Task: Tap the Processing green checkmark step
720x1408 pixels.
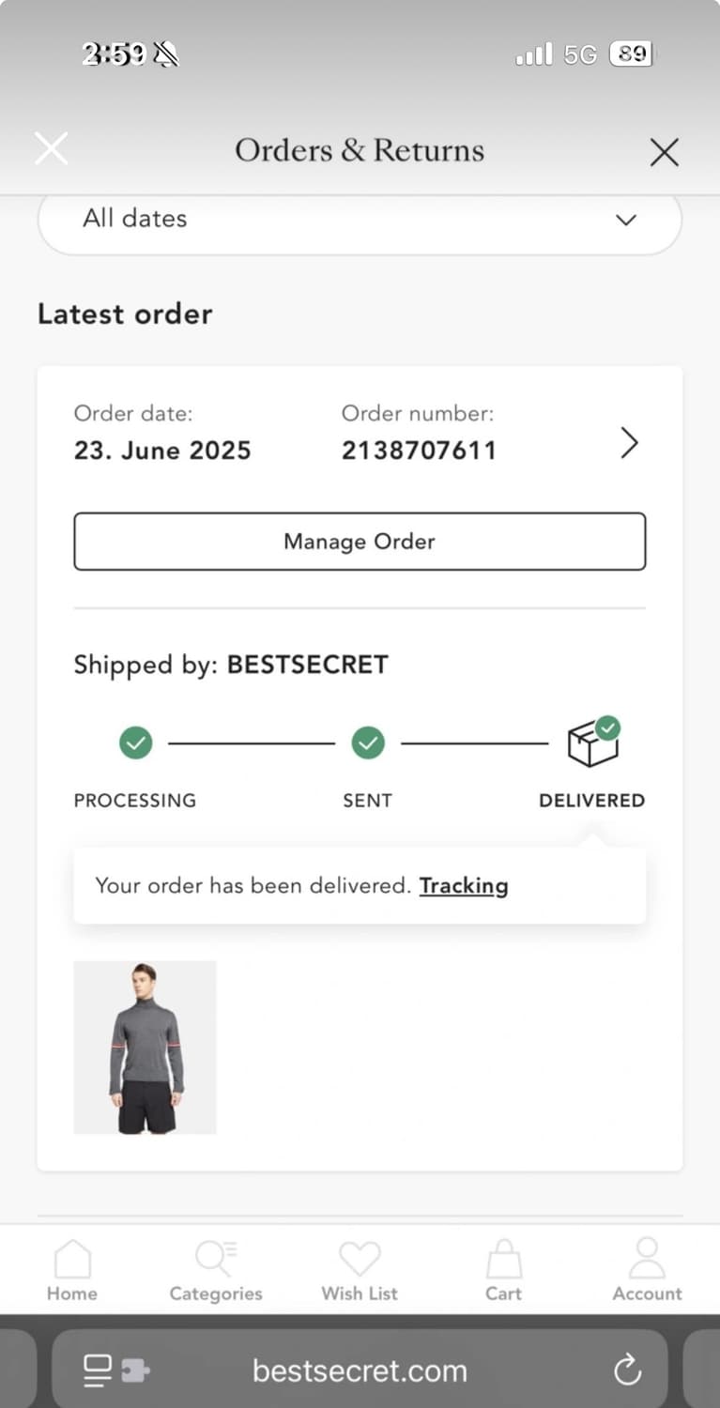Action: pos(136,743)
